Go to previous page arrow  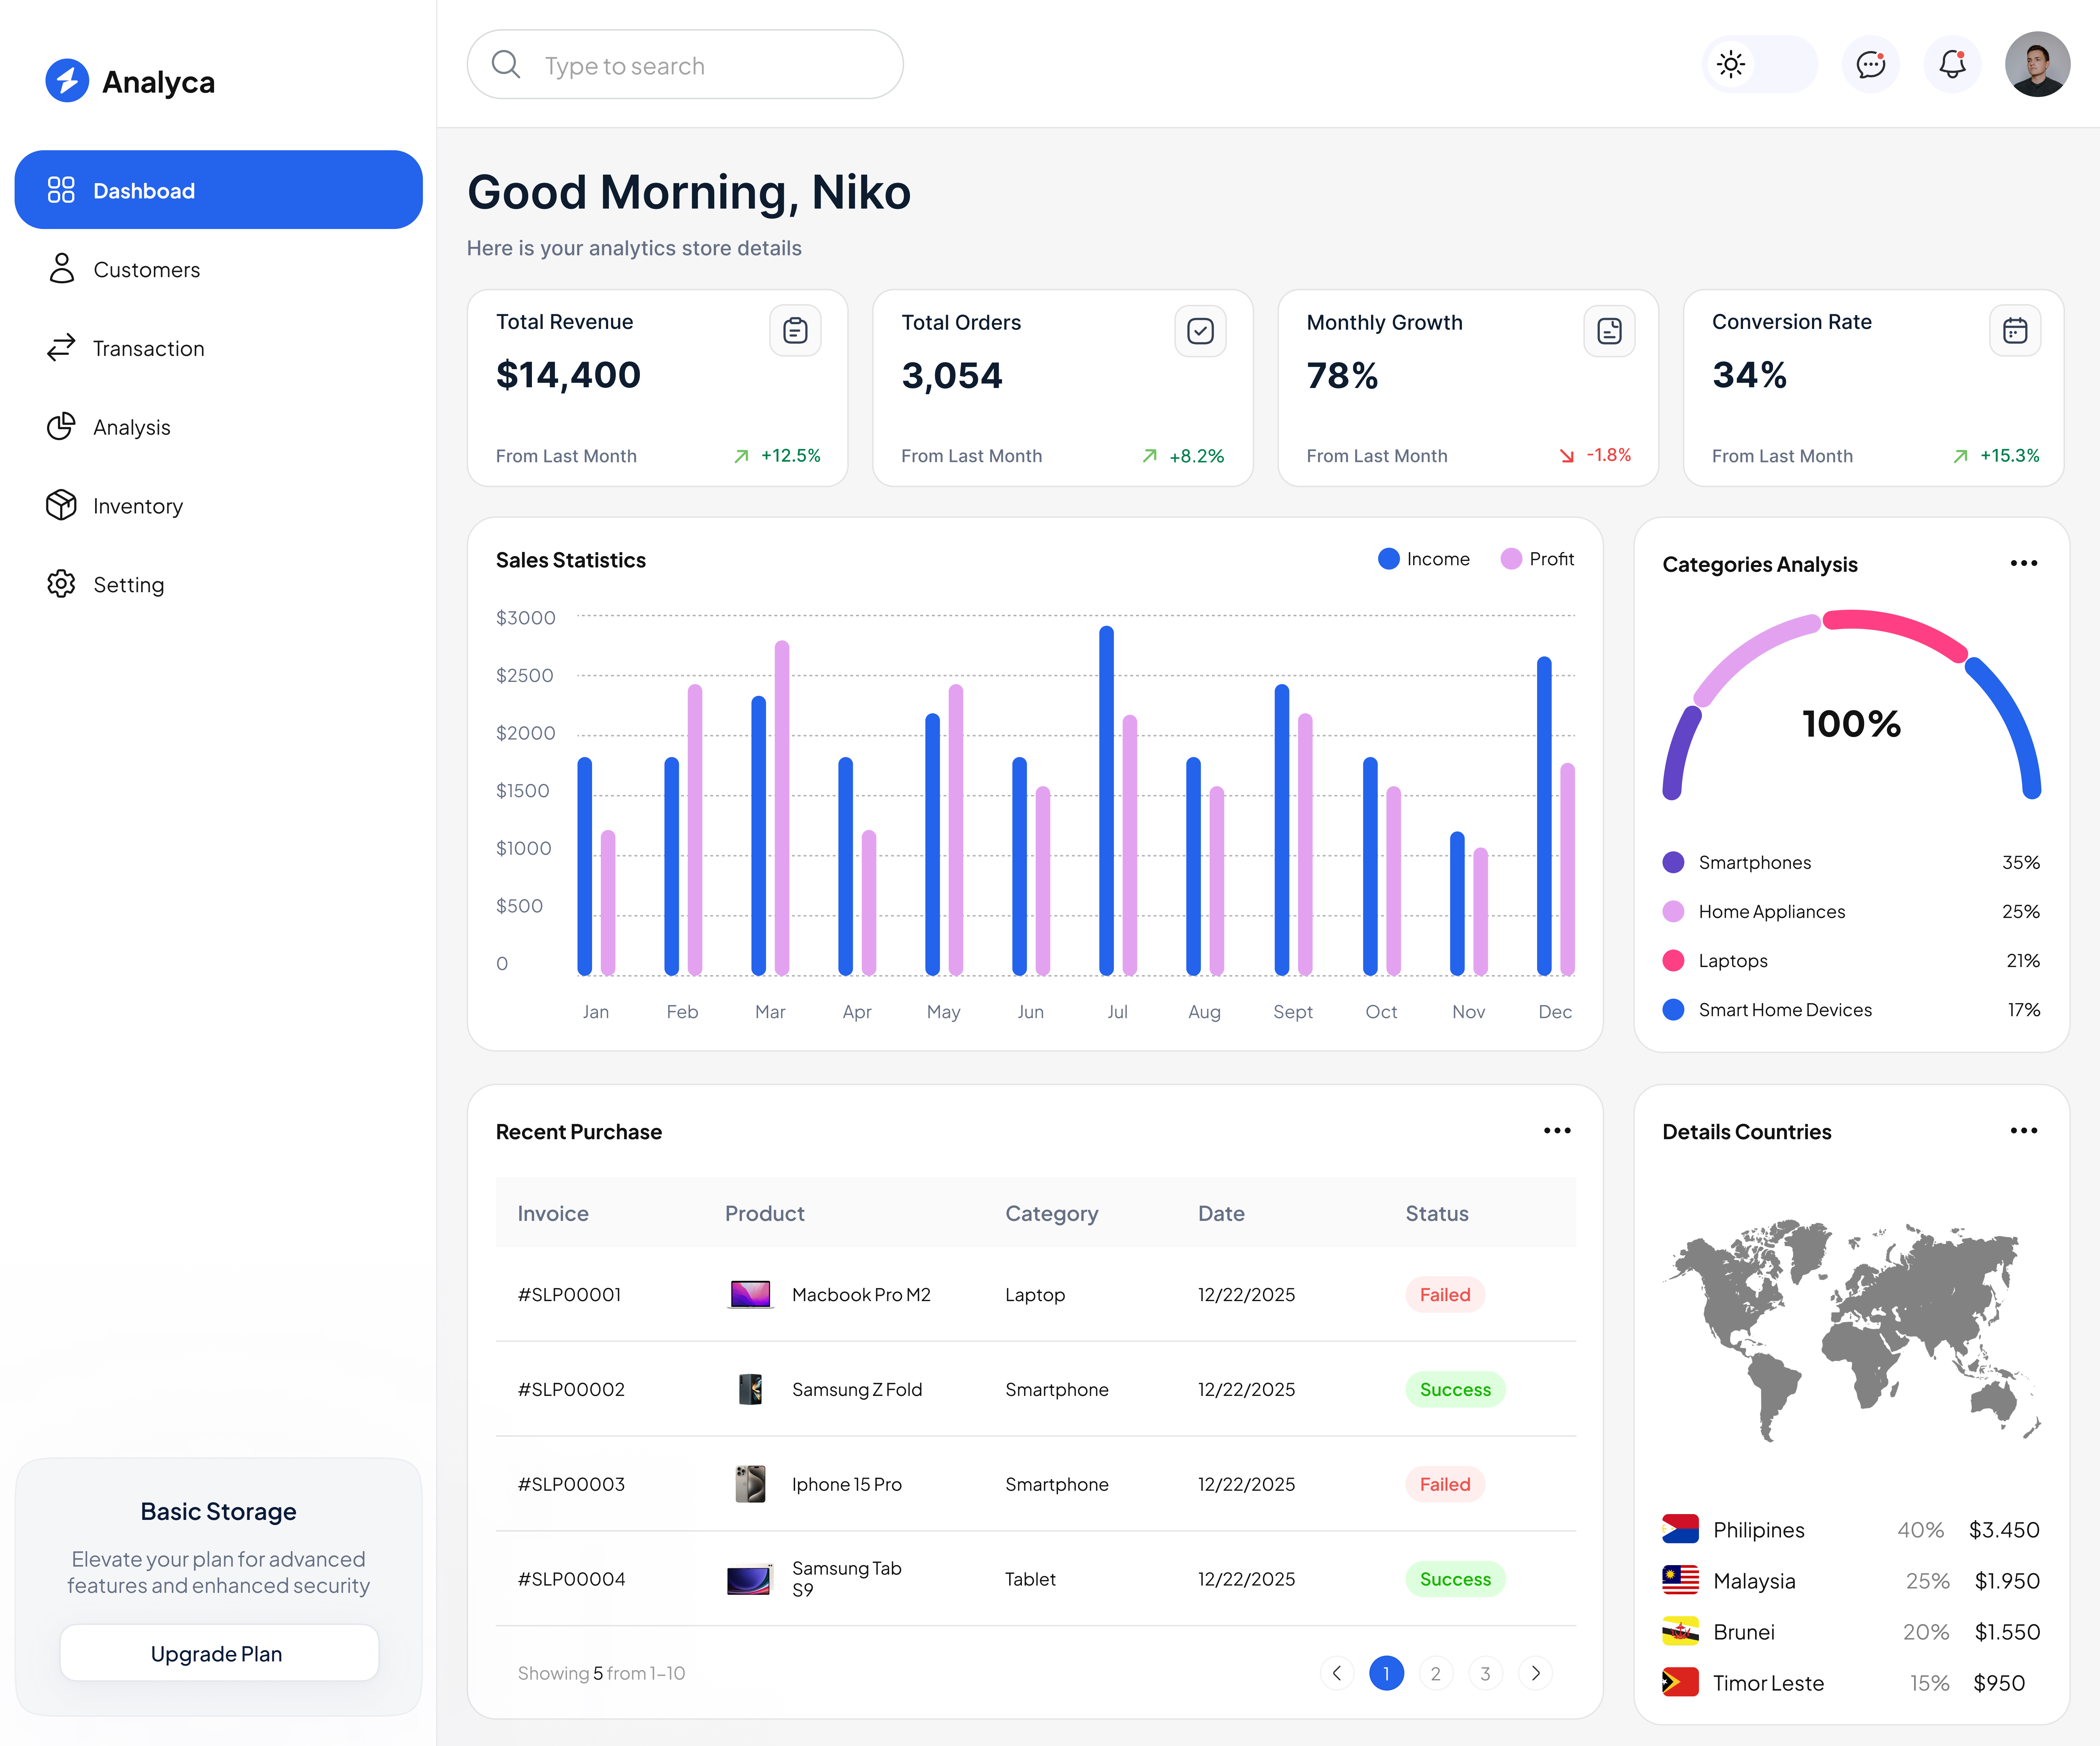[1337, 1673]
